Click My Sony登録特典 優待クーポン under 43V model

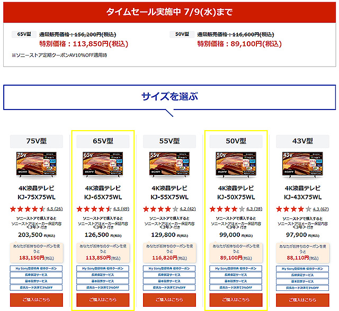pyautogui.click(x=302, y=269)
